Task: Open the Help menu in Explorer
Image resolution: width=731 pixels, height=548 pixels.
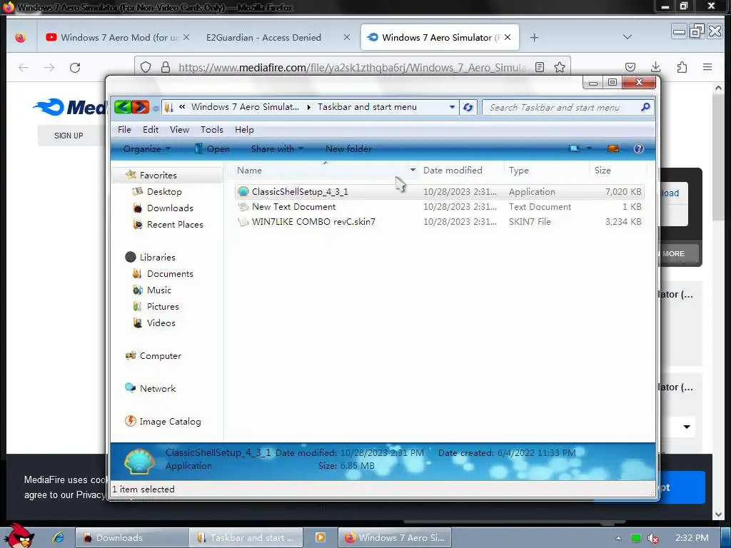Action: [x=244, y=130]
